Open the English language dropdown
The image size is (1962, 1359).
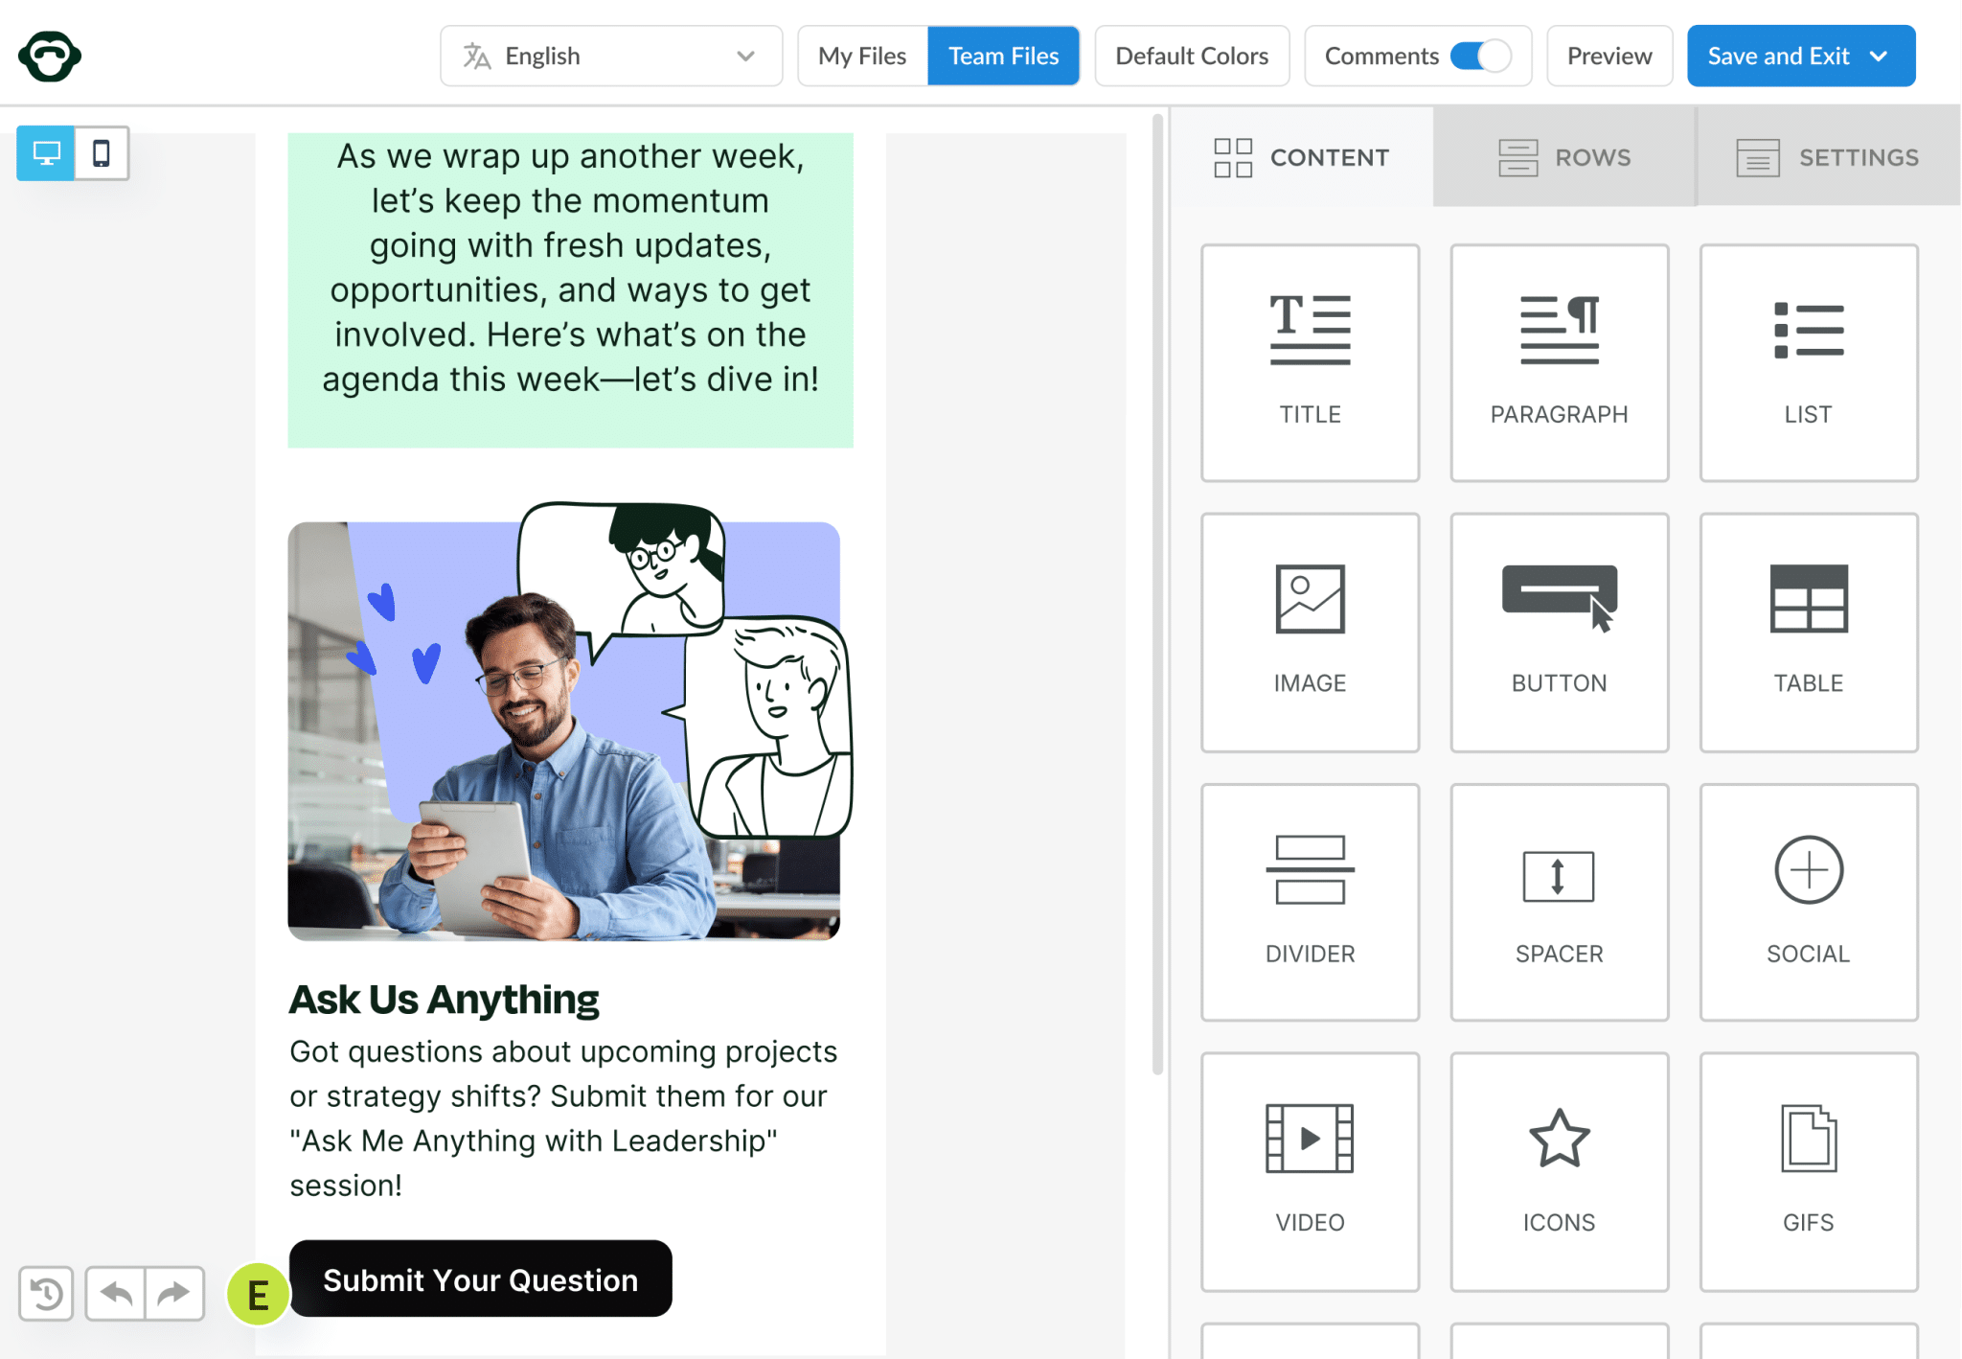tap(611, 56)
